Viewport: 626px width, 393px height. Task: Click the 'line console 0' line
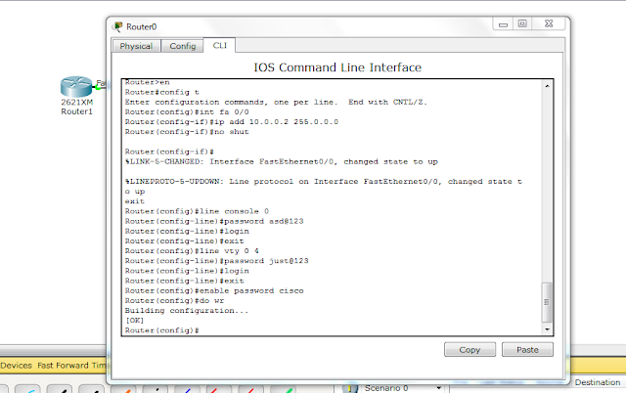pos(197,211)
